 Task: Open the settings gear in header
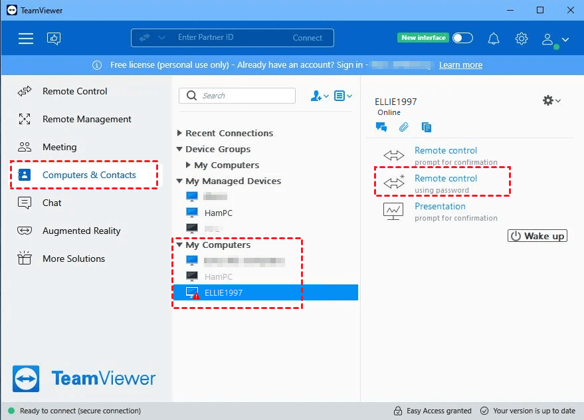[x=522, y=39]
